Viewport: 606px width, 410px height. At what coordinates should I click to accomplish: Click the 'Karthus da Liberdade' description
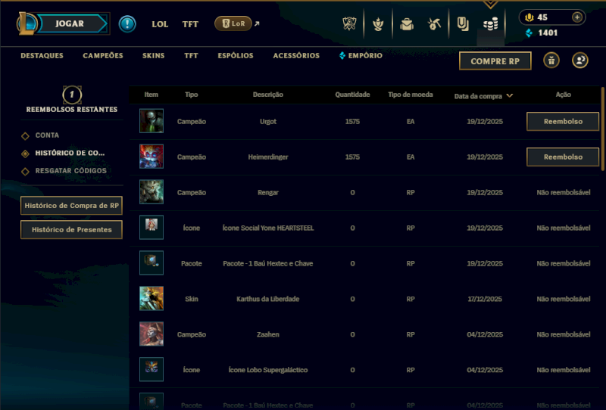(x=268, y=300)
